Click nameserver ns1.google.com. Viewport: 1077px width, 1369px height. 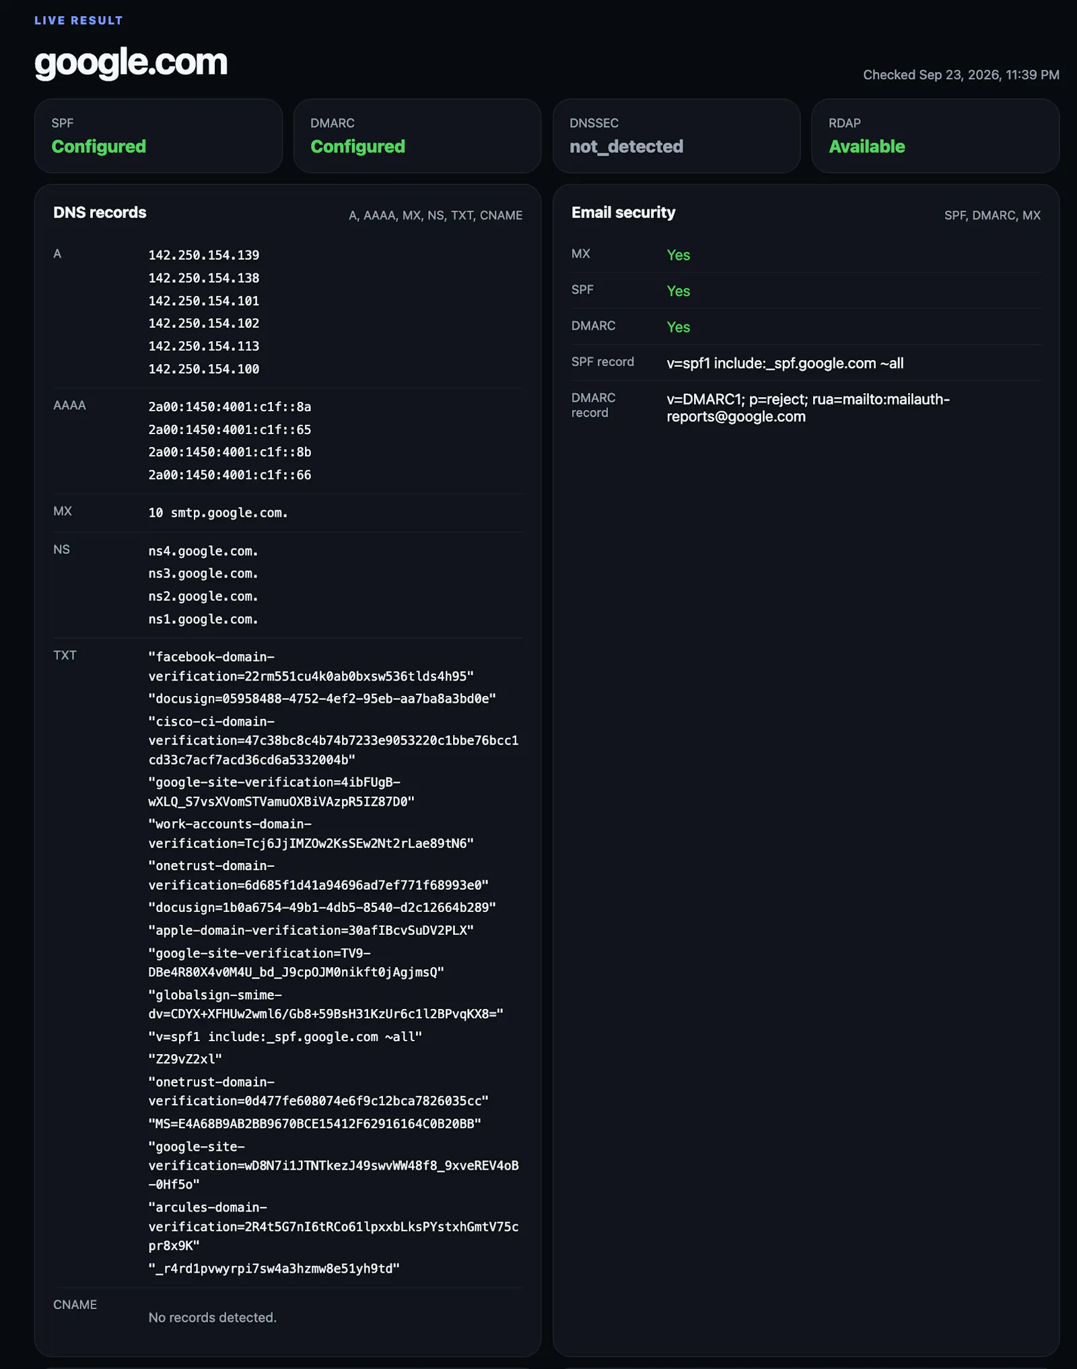tap(203, 619)
